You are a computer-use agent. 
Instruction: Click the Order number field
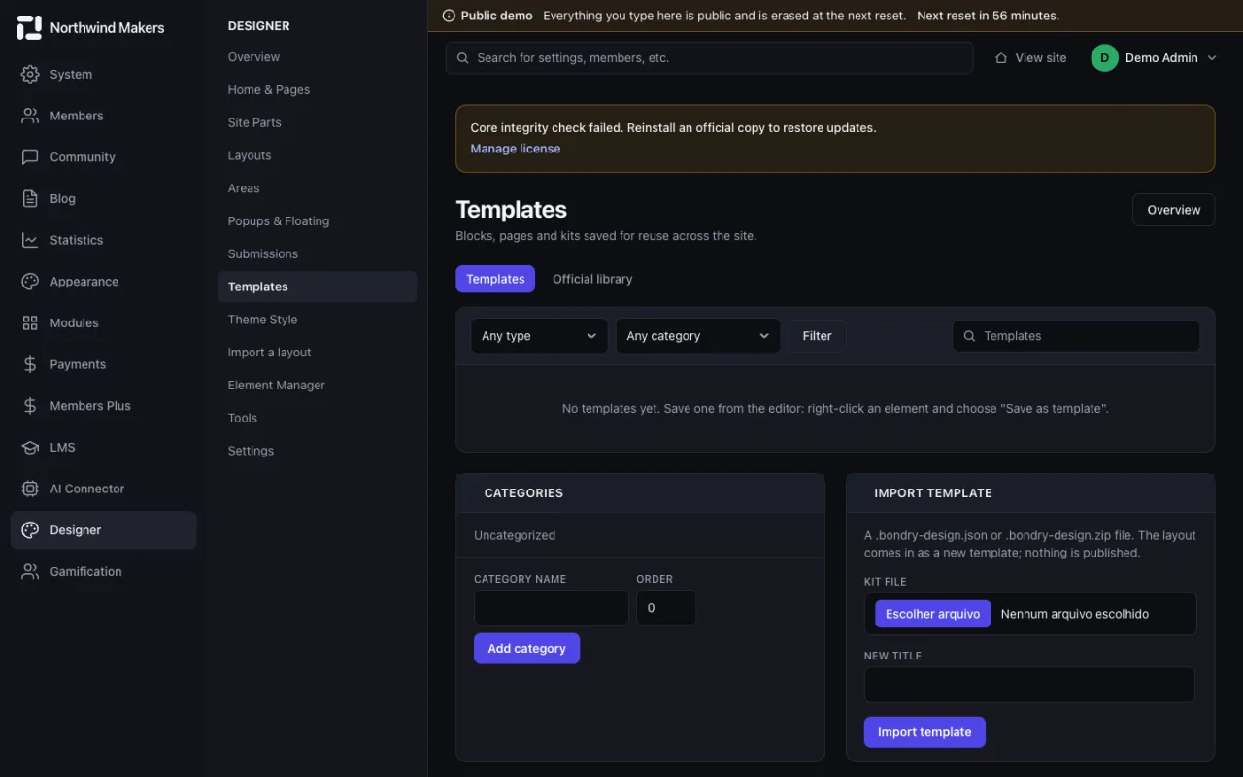pos(666,608)
